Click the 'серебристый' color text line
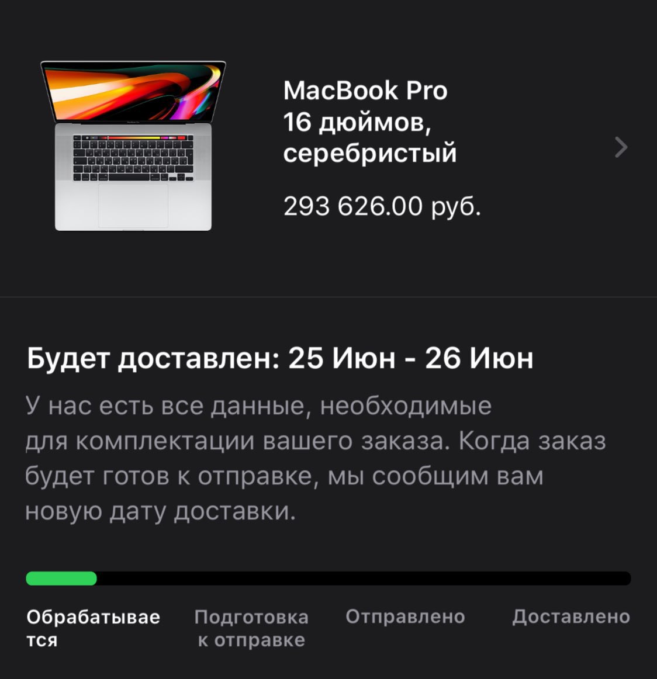 point(370,153)
